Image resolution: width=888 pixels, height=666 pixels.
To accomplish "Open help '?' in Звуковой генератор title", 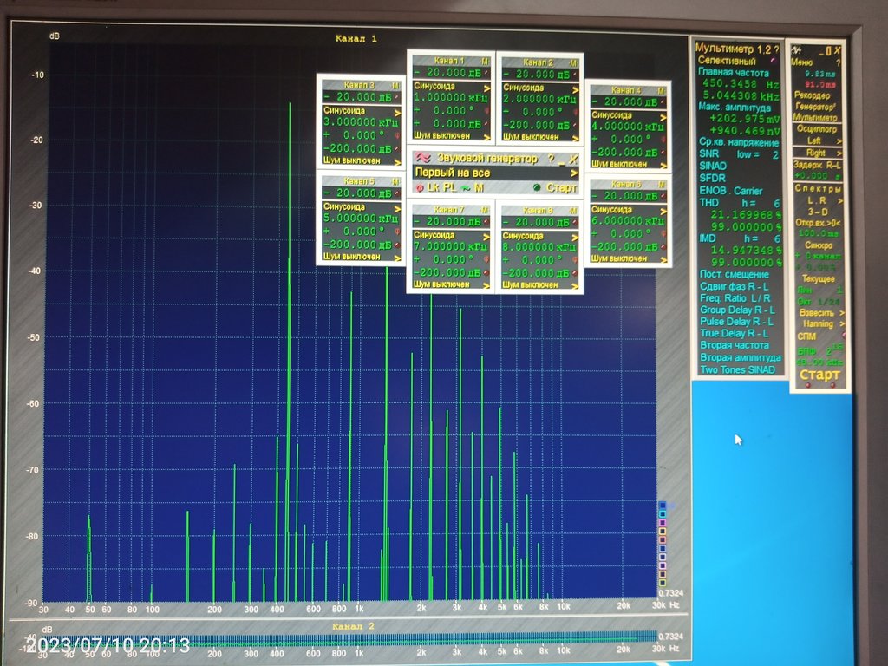I will pyautogui.click(x=551, y=159).
